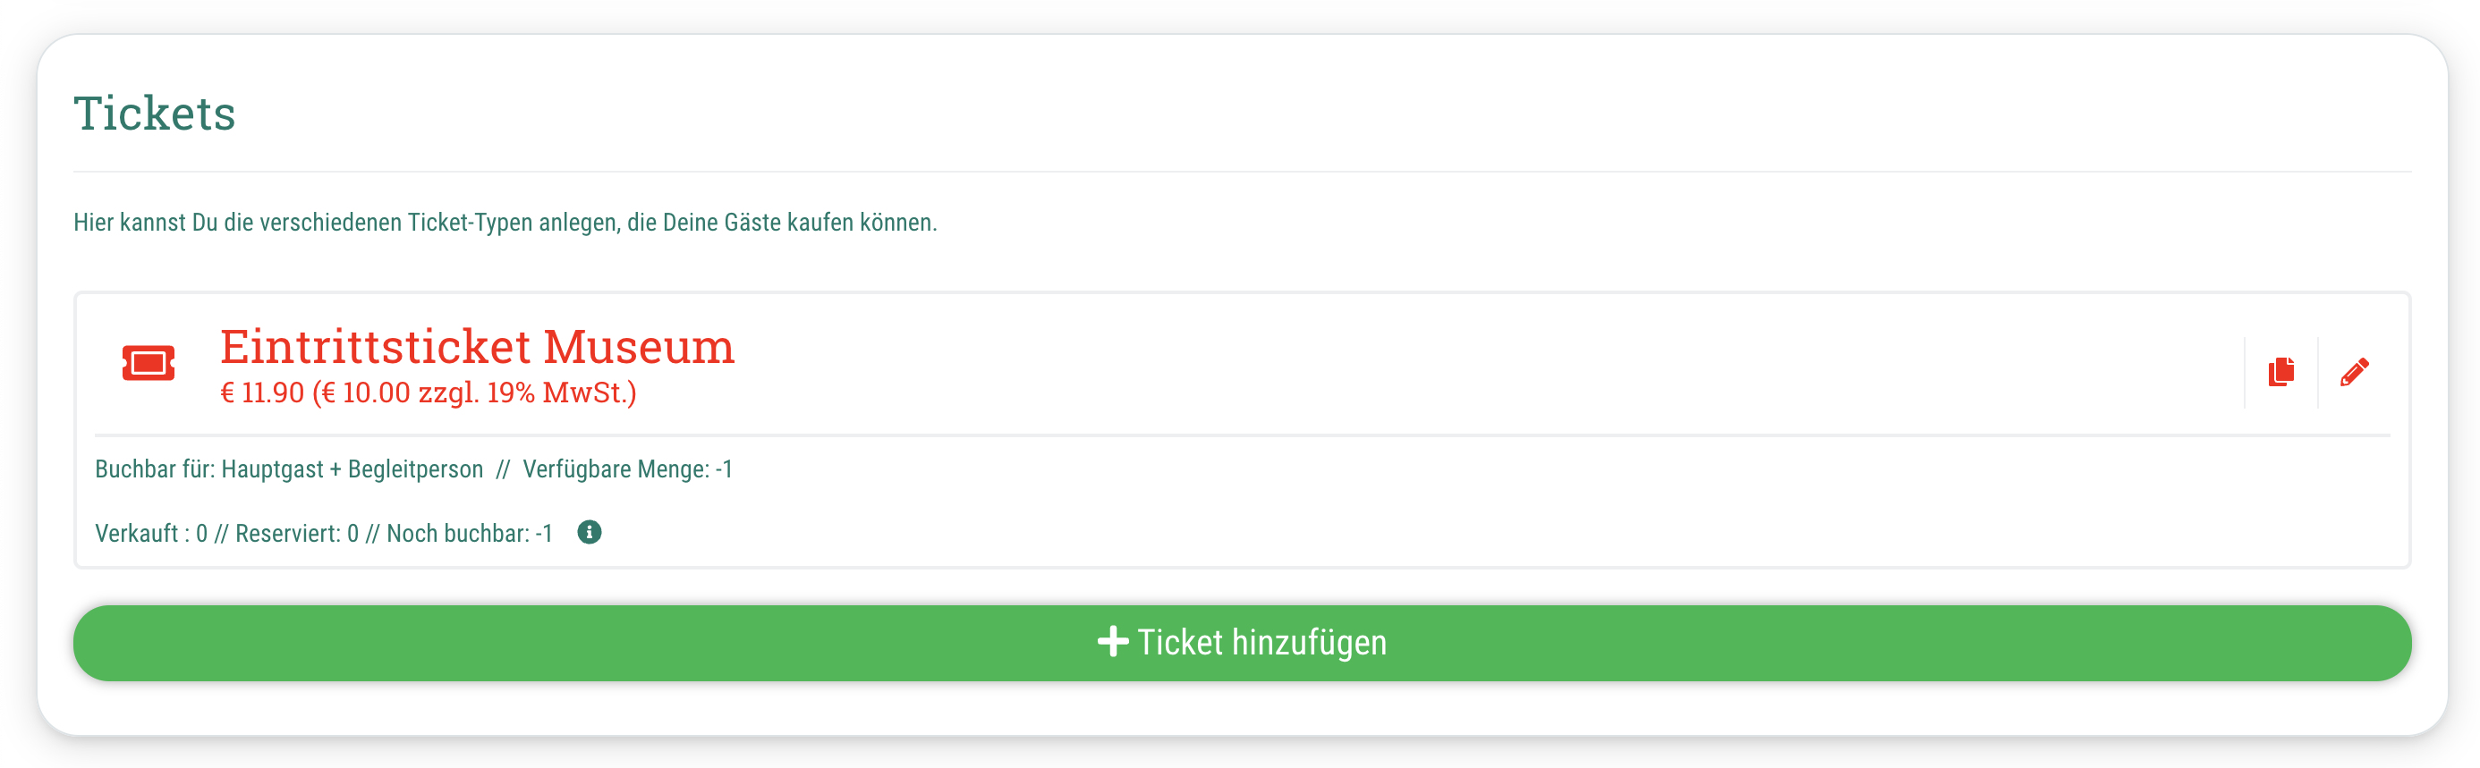Click the 19% MwSt. tax note
2480x768 pixels.
560,392
